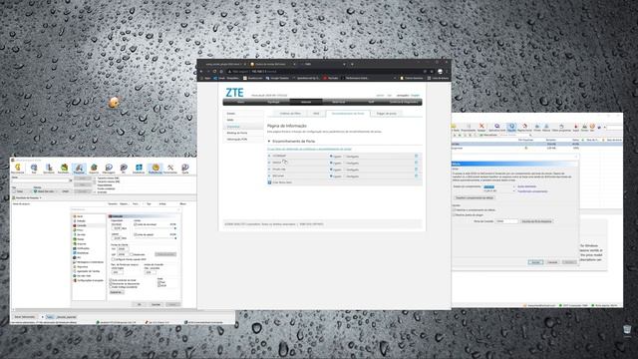Click the browser back arrow
Screen dimensions: 638x359
click(201, 71)
